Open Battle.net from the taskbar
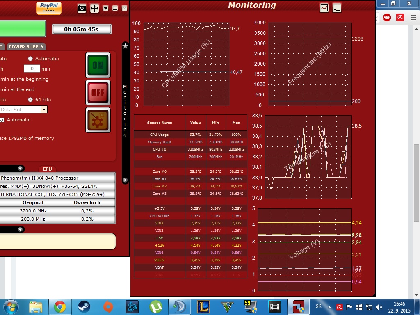420x315 pixels. coord(132,307)
